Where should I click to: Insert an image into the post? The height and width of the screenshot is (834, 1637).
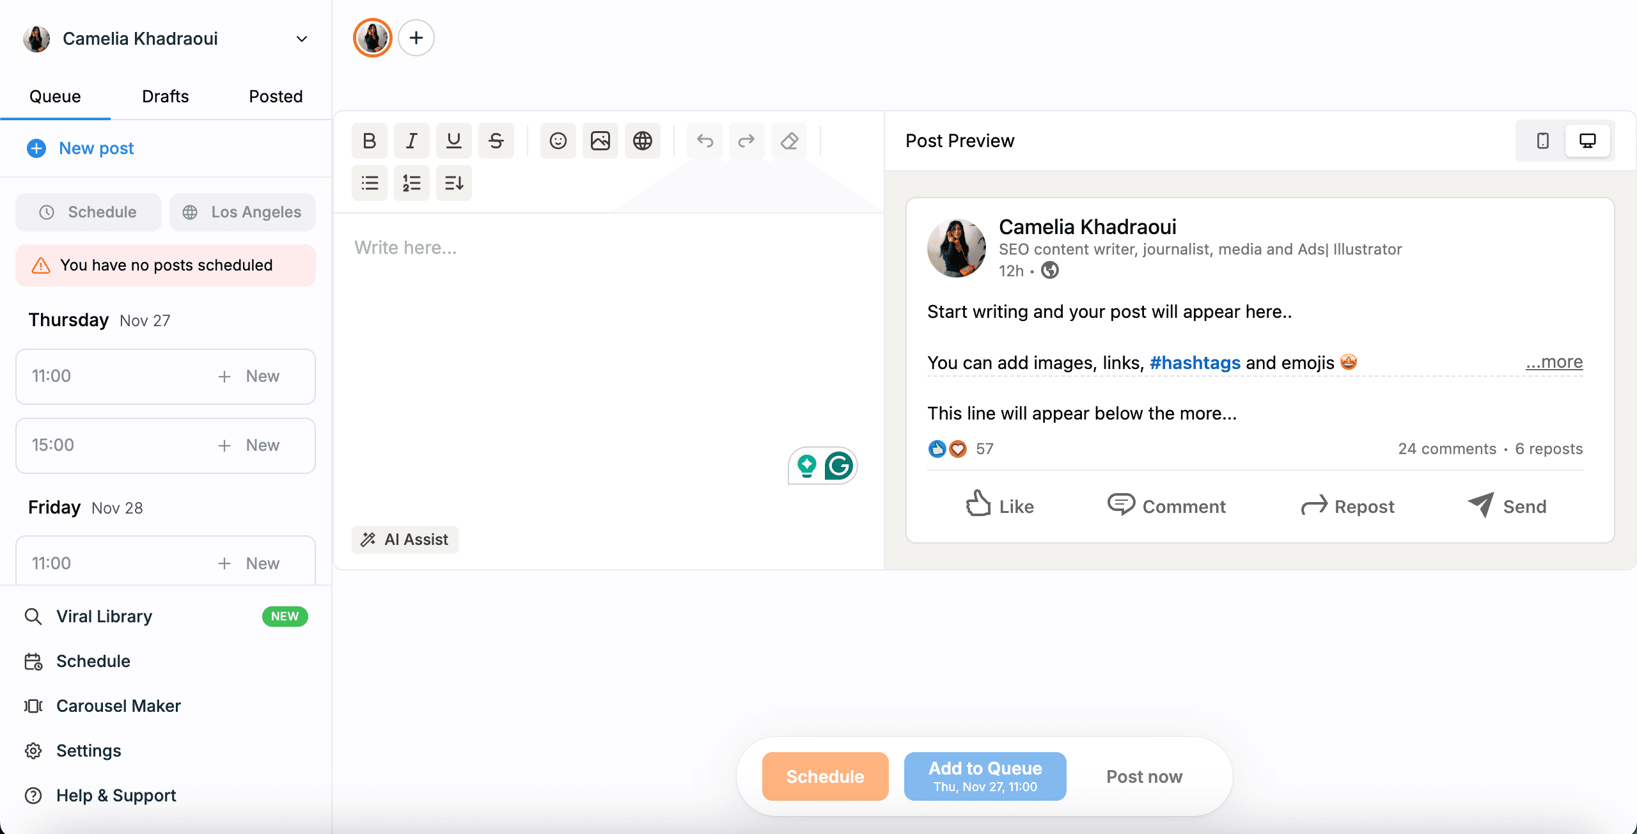click(600, 141)
